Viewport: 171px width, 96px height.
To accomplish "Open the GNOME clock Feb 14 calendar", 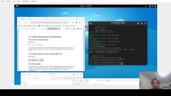I will point(86,6).
